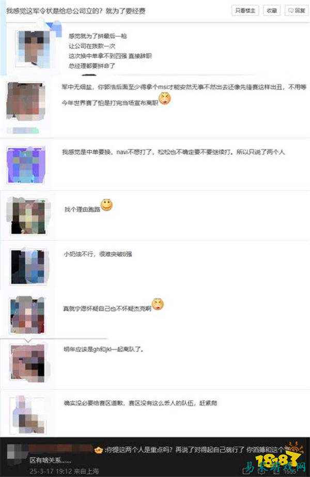Open the original poster's pixelated avatar

34,49
